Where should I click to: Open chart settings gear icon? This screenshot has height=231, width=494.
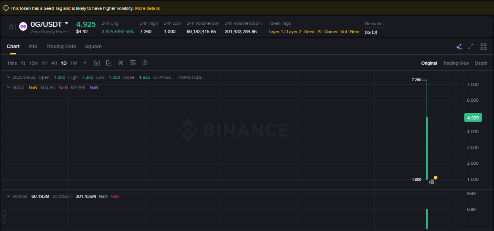pyautogui.click(x=145, y=63)
